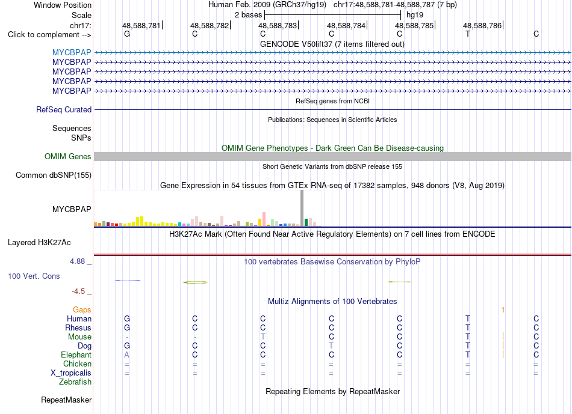The image size is (572, 414).
Task: Click the T base in the Human row
Action: 468,319
